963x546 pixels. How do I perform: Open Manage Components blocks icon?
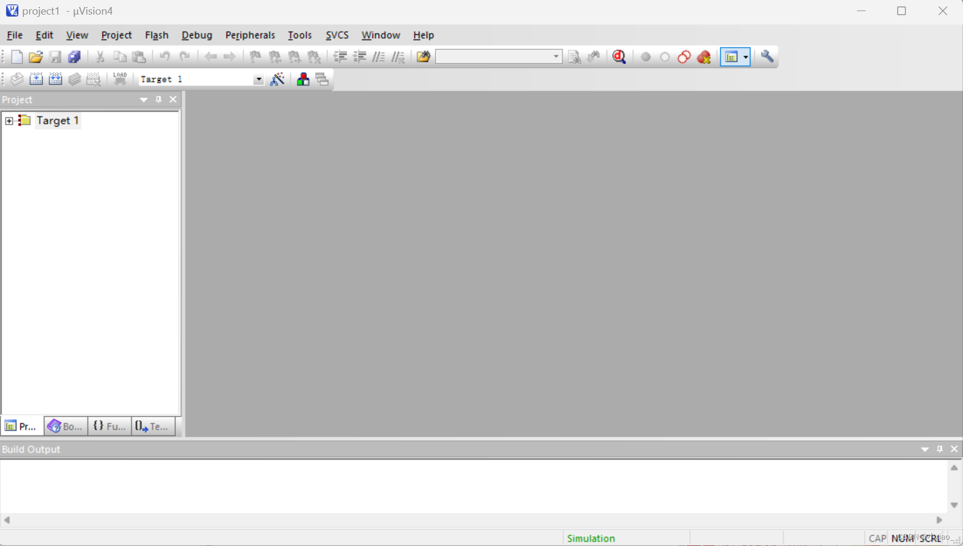coord(303,79)
